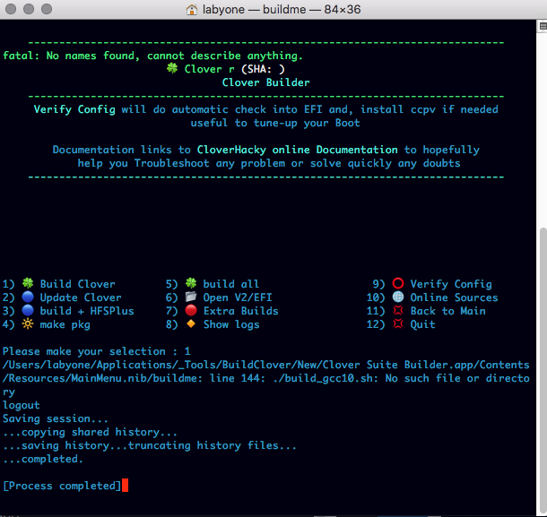Click the 'useful to tune-up your Boot' line
Image resolution: width=547 pixels, height=517 pixels.
tap(275, 123)
